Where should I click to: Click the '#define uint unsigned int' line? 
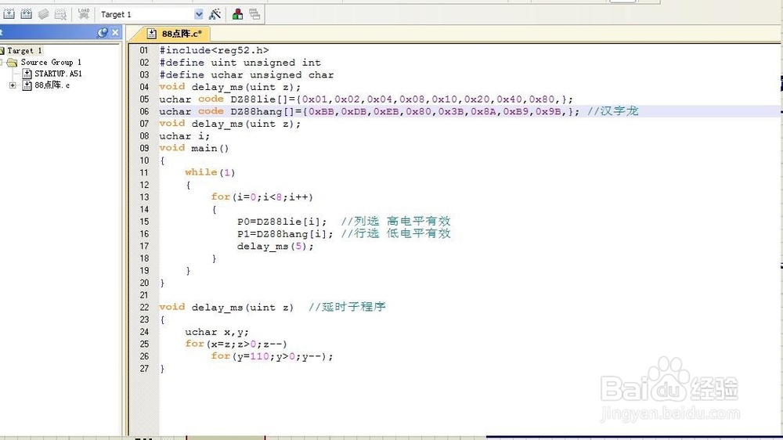[240, 63]
